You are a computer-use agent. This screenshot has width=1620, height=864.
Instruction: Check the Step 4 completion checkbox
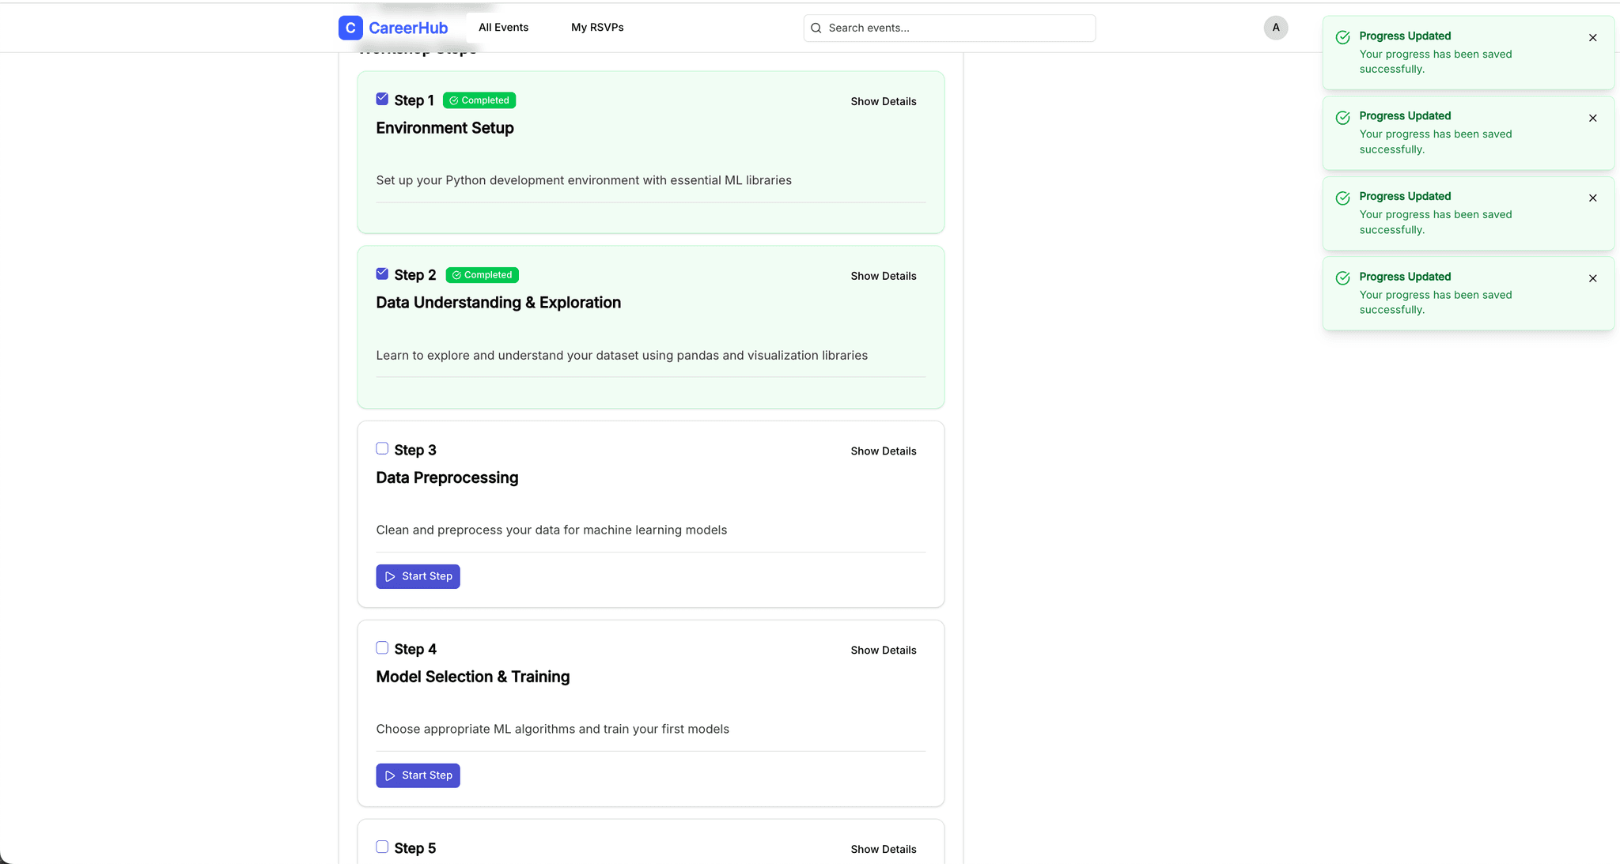tap(382, 647)
